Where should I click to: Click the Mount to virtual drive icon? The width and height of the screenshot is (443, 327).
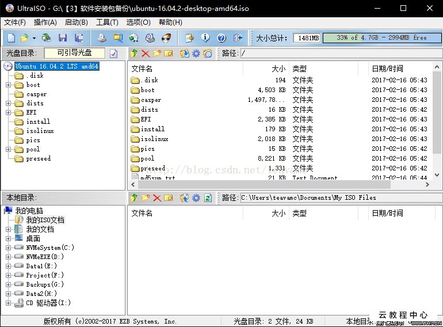(150, 38)
